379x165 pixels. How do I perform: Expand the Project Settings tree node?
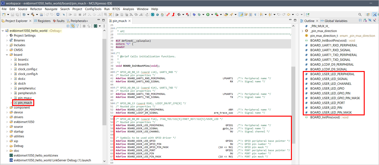(7, 36)
